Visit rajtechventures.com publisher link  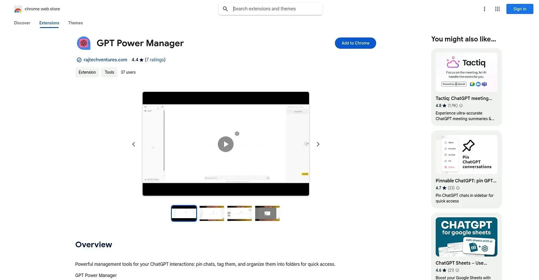[x=105, y=60]
